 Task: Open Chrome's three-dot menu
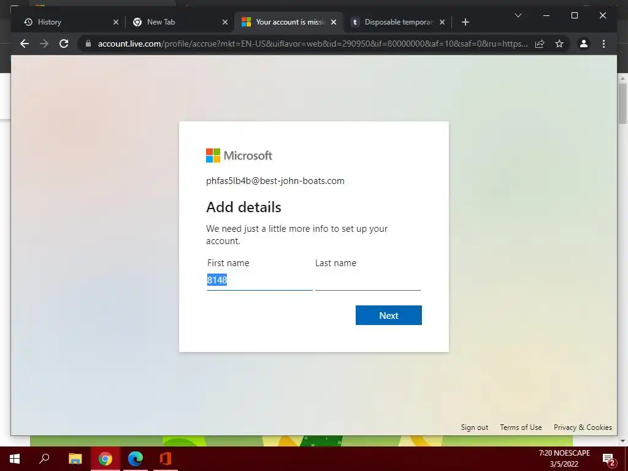[603, 44]
